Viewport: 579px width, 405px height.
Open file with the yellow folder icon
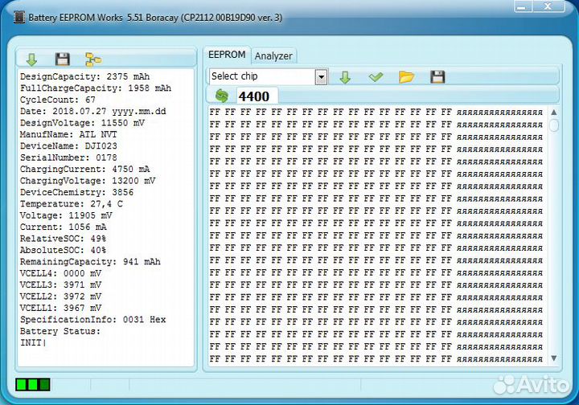pyautogui.click(x=407, y=77)
